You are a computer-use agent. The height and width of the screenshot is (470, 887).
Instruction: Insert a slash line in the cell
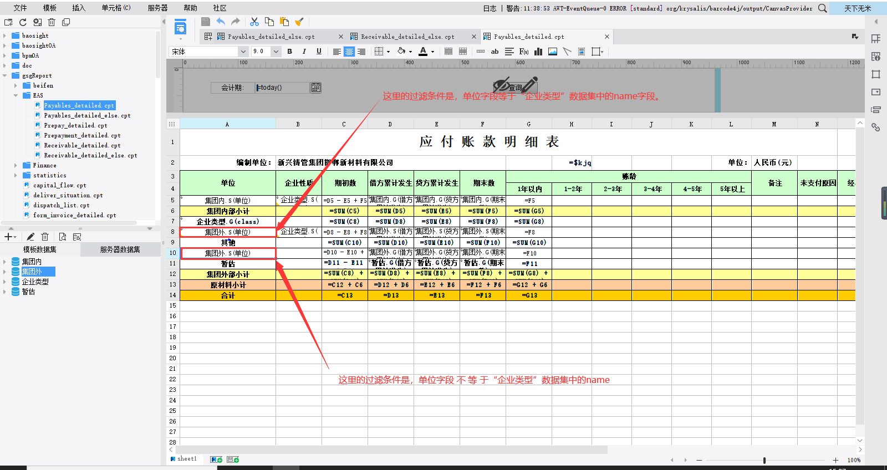pos(567,52)
